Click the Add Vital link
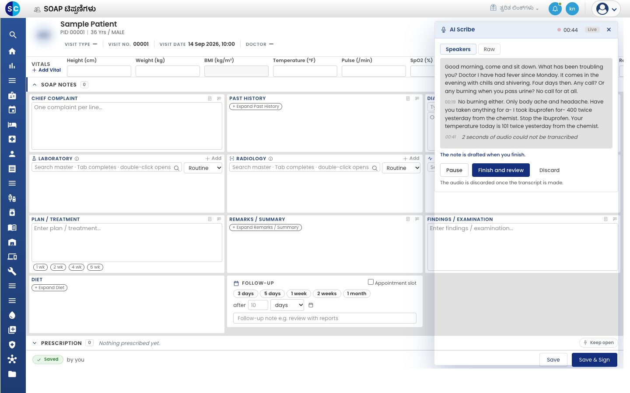Viewport: 630px width, 393px height. coord(46,70)
